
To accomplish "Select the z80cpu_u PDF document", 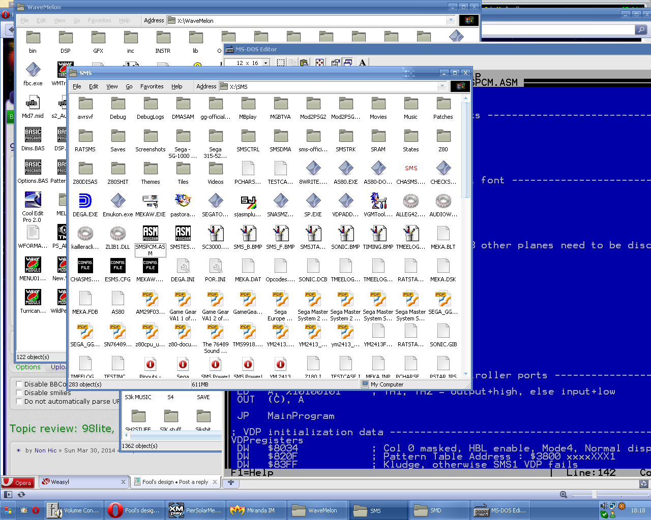I will [x=151, y=331].
